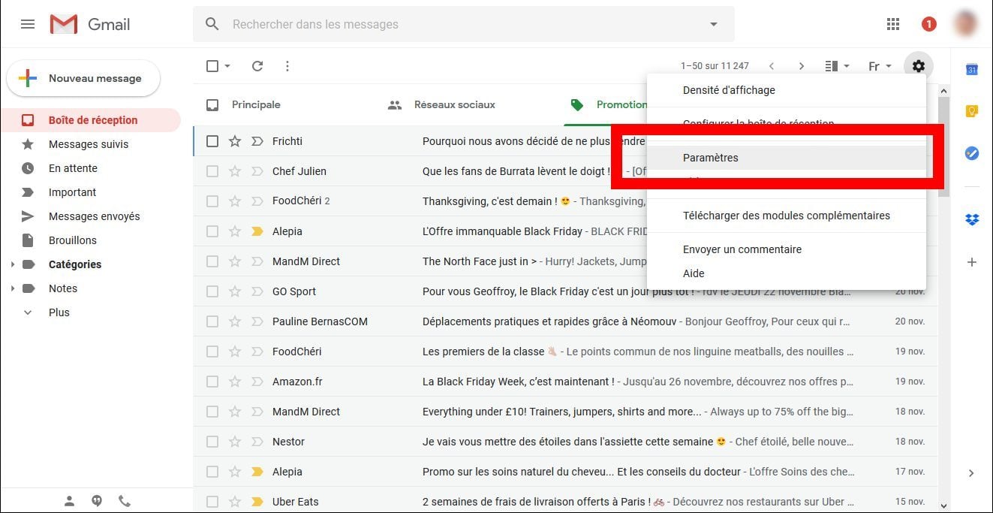The height and width of the screenshot is (513, 993).
Task: Open the more options three-dot icon
Action: click(x=287, y=66)
